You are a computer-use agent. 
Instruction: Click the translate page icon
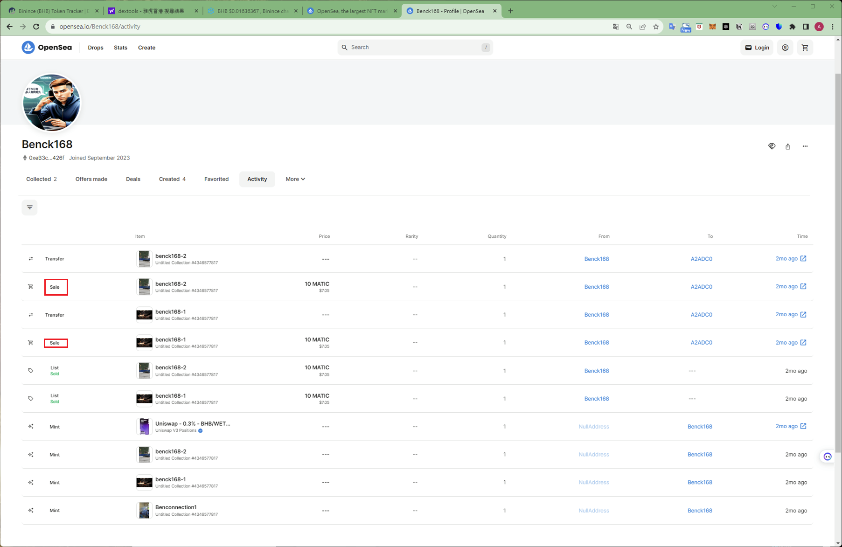[x=616, y=27]
